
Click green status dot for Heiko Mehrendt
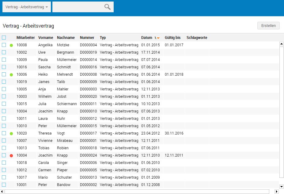[11, 75]
